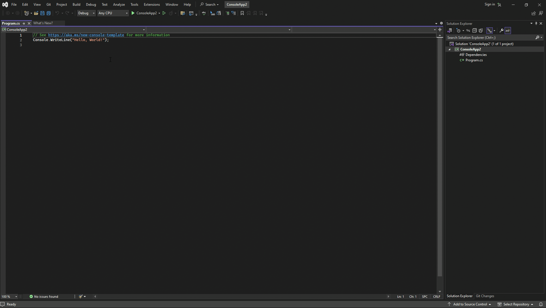Toggle CRLF line ending setting

click(437, 297)
